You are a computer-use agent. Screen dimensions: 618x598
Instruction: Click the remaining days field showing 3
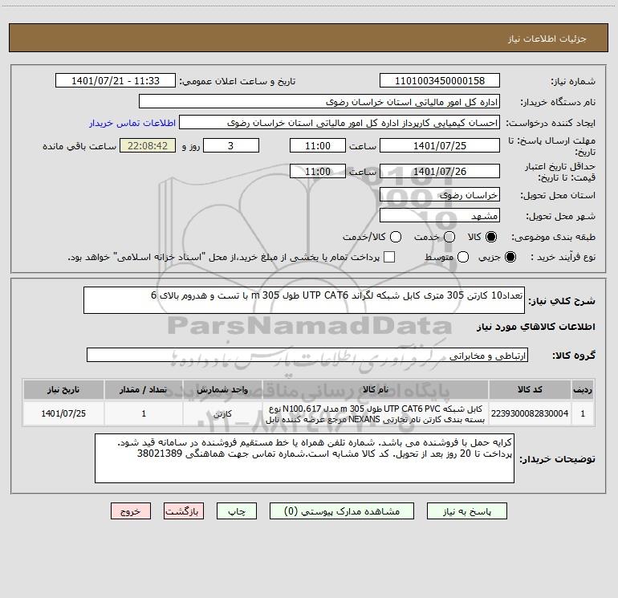[x=231, y=145]
